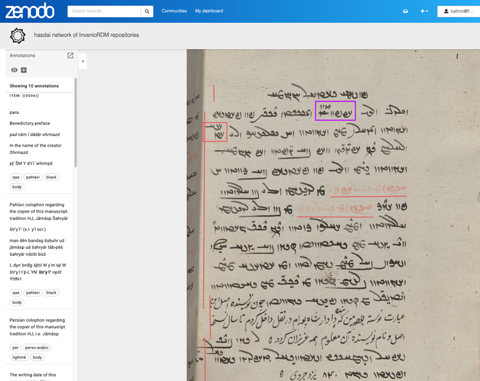
Task: Open annotations panel in new window
Action: (x=70, y=55)
